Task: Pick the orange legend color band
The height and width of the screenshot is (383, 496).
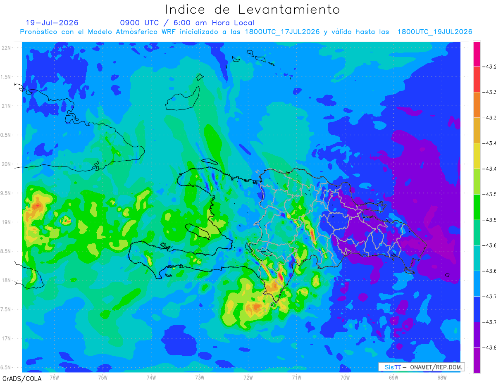Action: (x=477, y=105)
